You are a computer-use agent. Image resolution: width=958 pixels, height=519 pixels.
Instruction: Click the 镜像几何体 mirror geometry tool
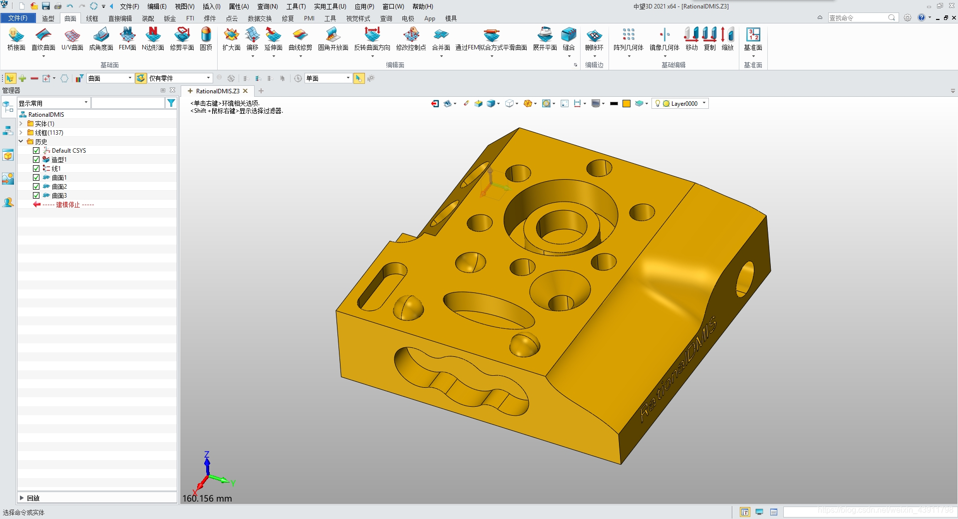[664, 39]
